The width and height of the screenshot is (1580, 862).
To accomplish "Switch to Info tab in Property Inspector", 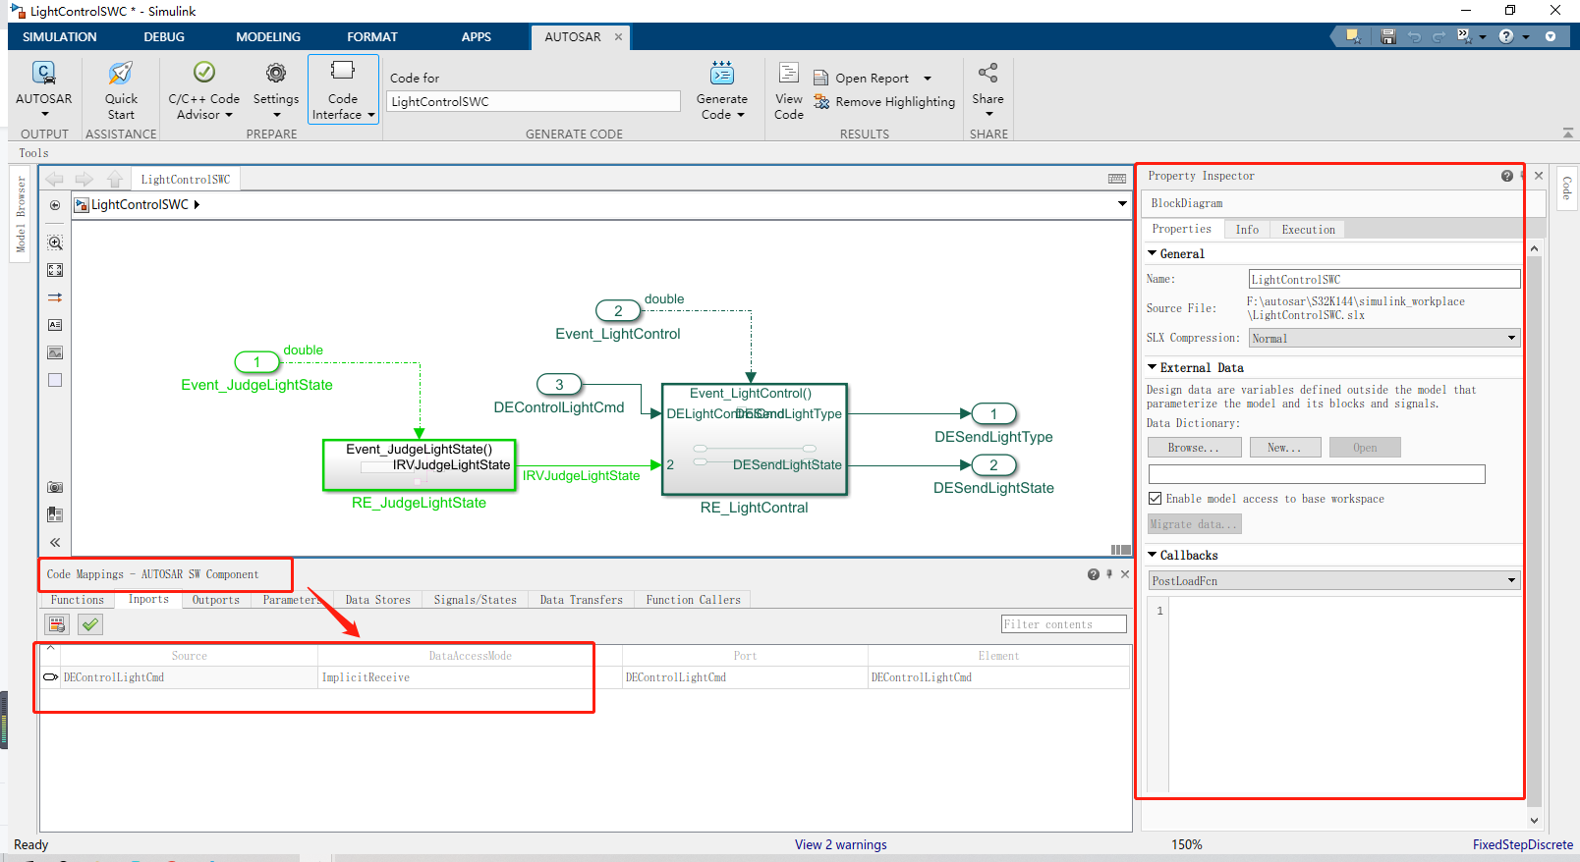I will point(1247,230).
